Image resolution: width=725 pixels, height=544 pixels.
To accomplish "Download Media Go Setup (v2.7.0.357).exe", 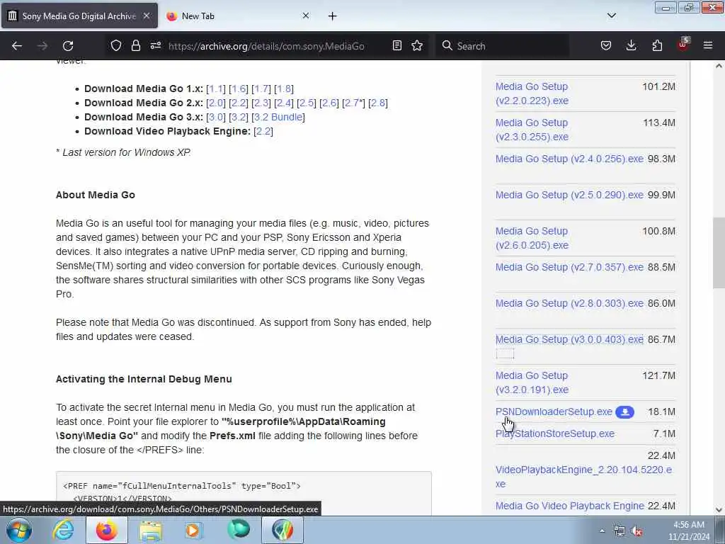I will click(569, 267).
